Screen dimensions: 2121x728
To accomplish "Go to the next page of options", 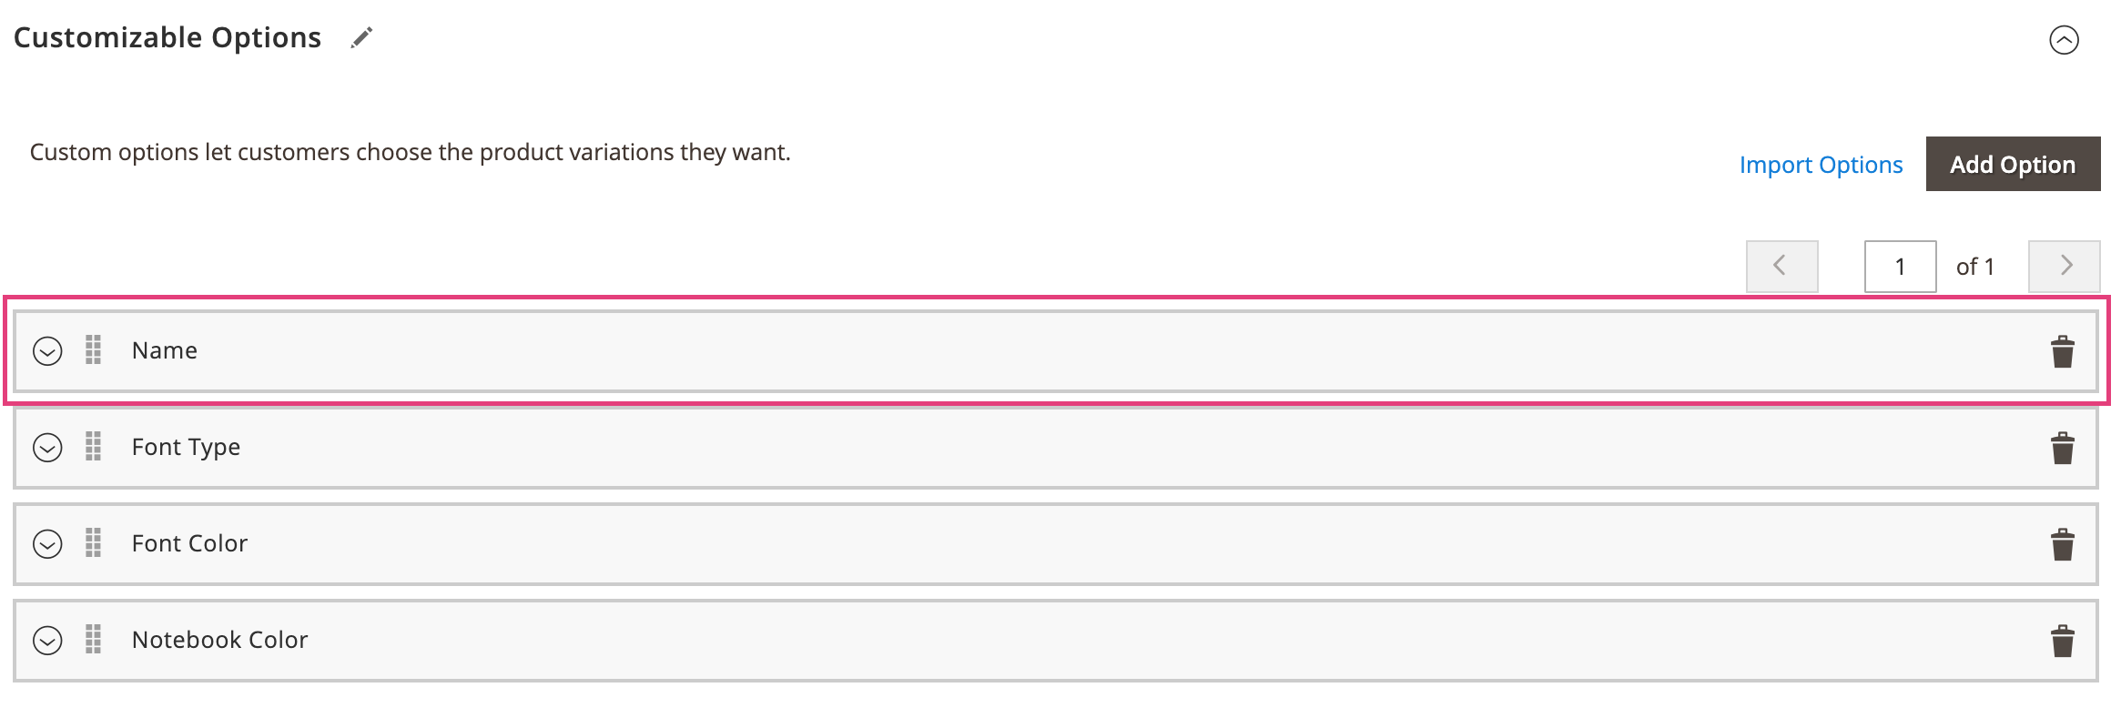I will [x=2064, y=266].
